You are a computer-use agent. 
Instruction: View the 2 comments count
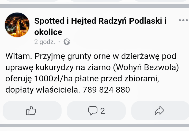pyautogui.click(x=102, y=110)
